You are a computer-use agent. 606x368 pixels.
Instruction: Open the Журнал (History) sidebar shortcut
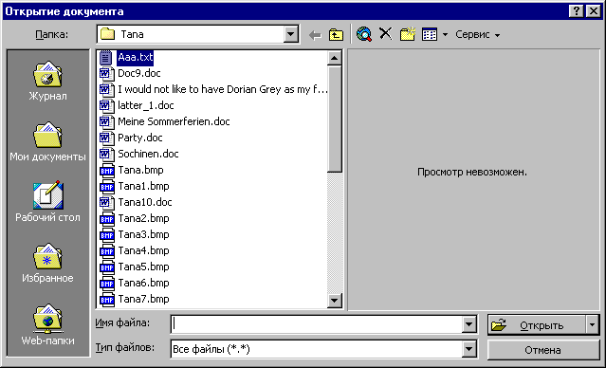(x=47, y=82)
